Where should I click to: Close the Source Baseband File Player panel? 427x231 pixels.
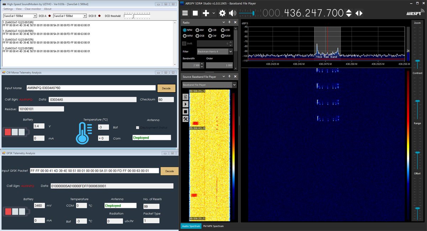(x=235, y=77)
